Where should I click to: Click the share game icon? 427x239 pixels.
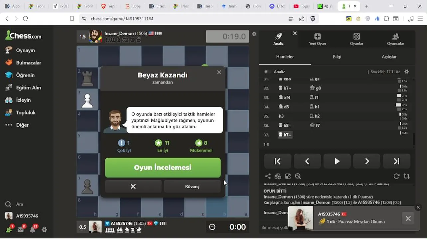tap(268, 176)
